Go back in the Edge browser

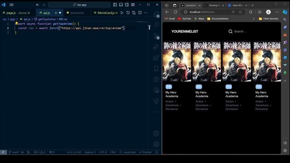point(167,12)
